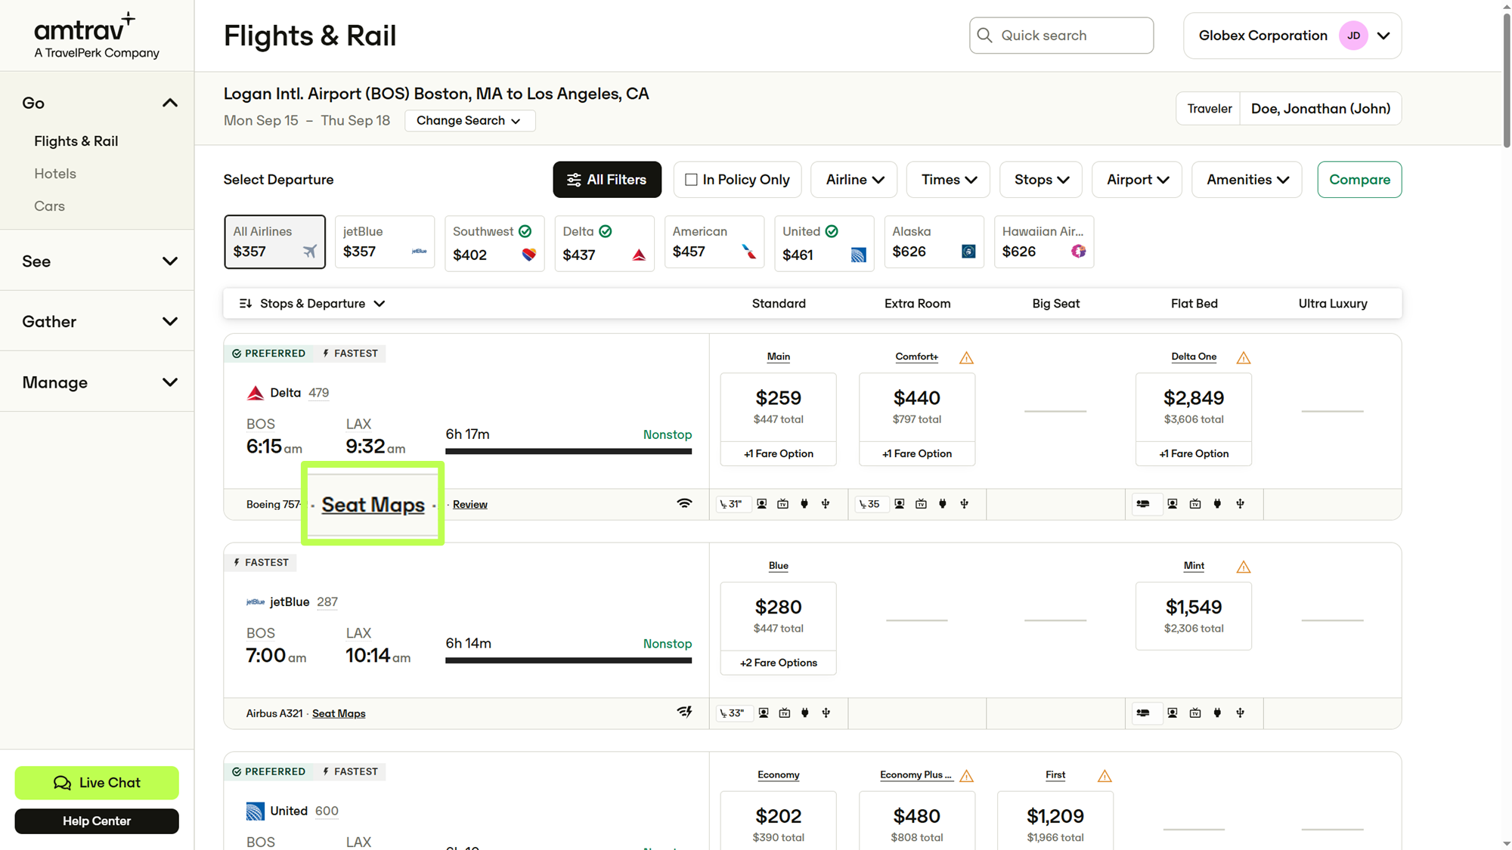Click the warning triangle beside Delta Comfort+
Screen dimensions: 1512x850
[x=966, y=357]
